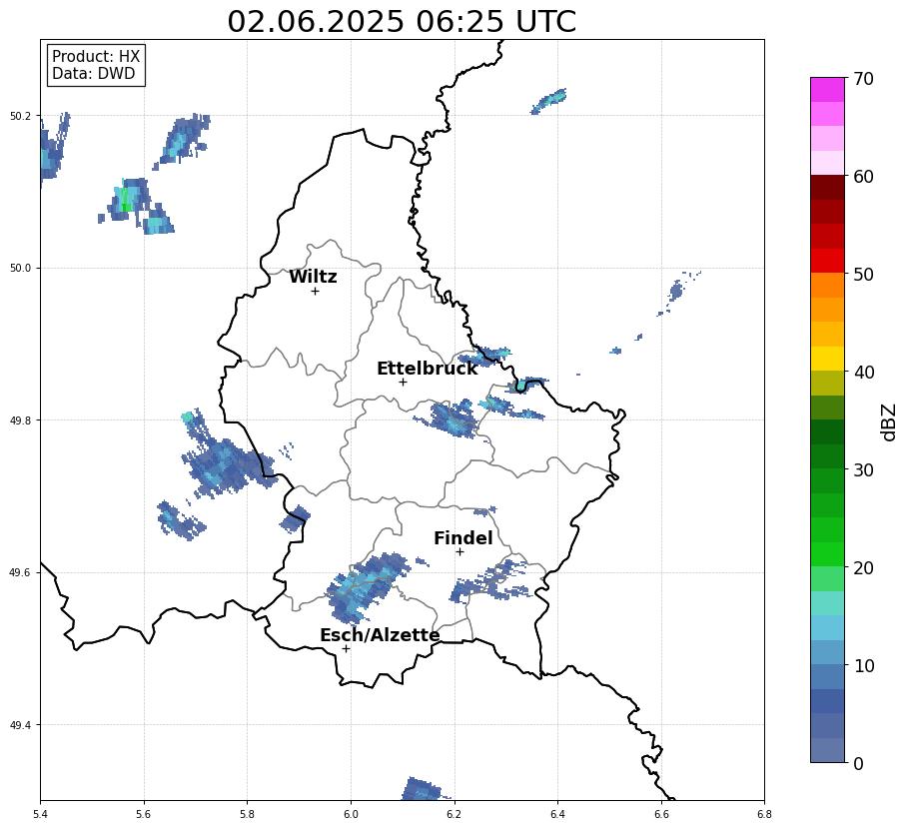This screenshot has width=908, height=828.
Task: Click the 70 tick label on colorbar
Action: (x=863, y=78)
